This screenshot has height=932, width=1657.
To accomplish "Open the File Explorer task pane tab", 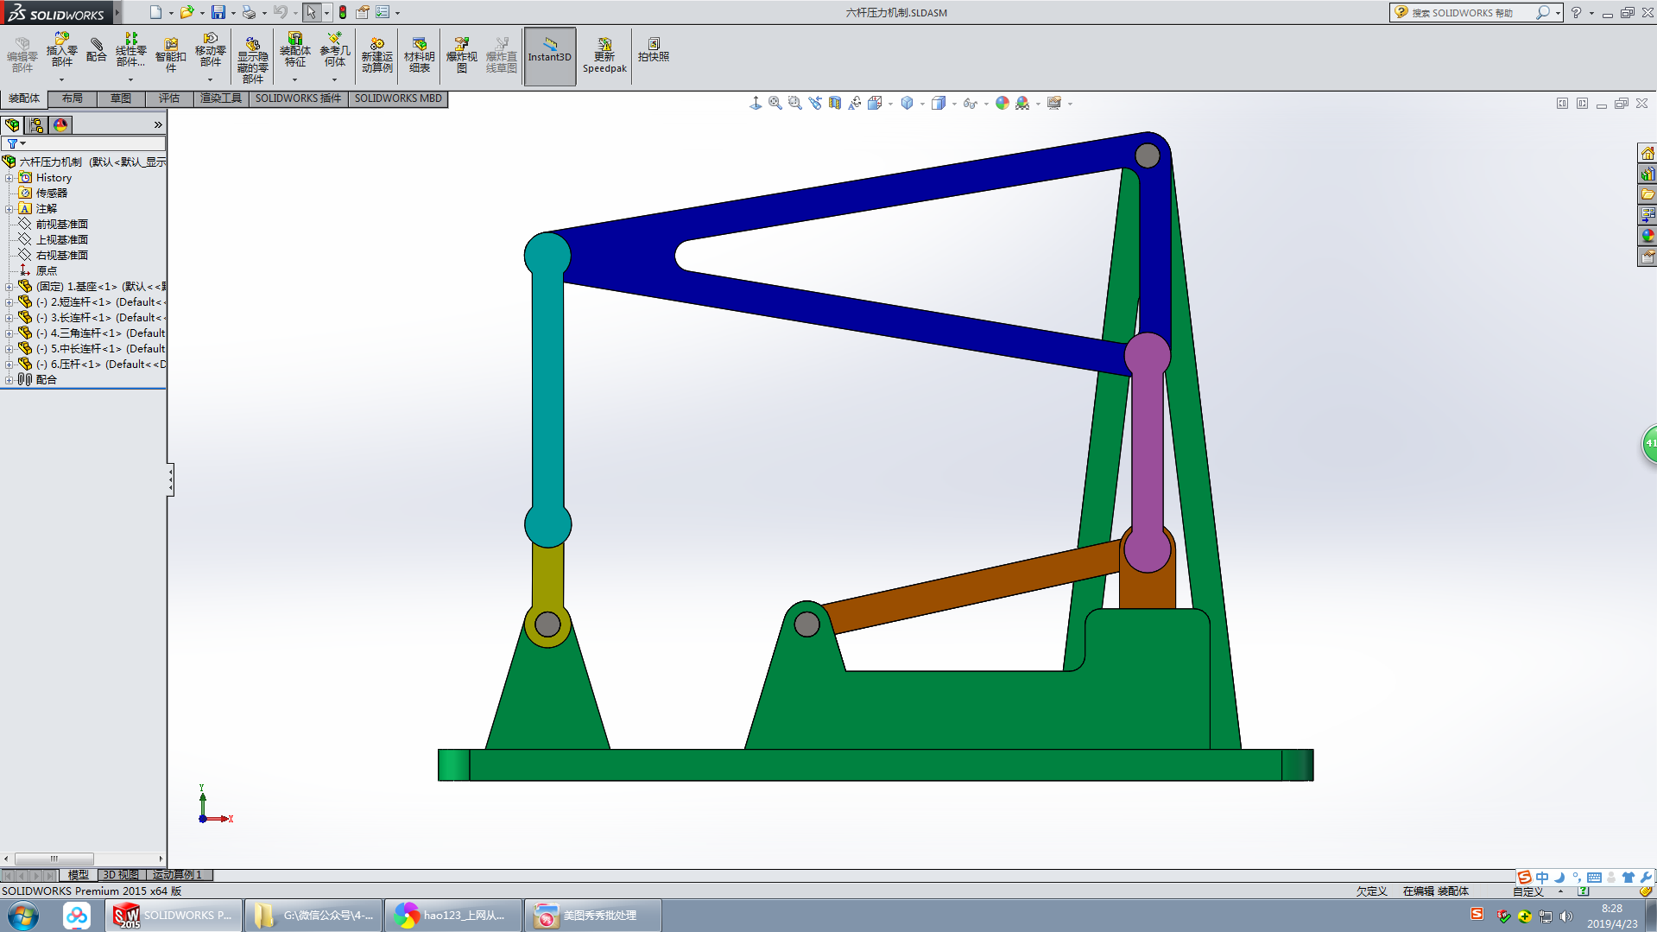I will [x=1648, y=194].
